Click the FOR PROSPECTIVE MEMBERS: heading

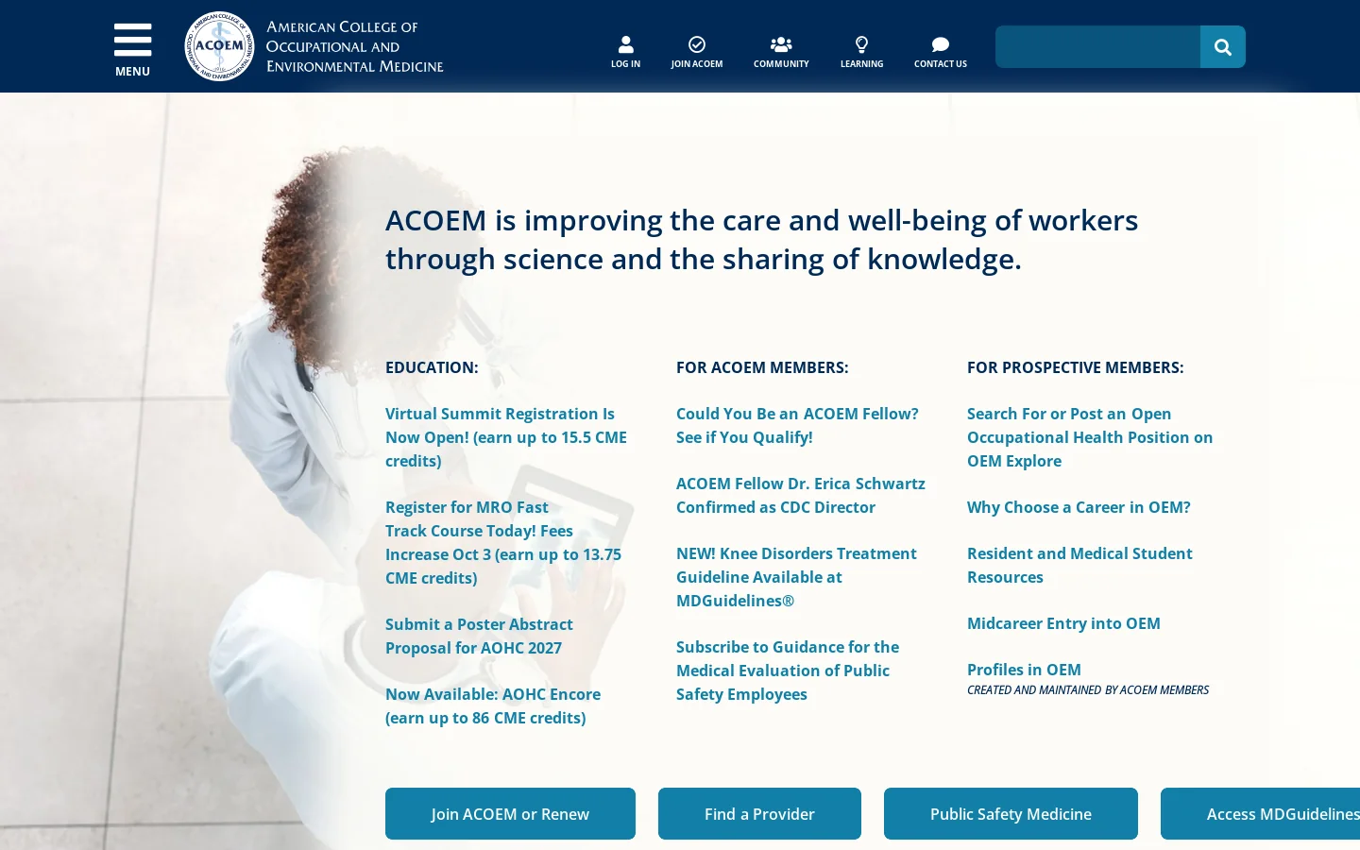[x=1075, y=367]
